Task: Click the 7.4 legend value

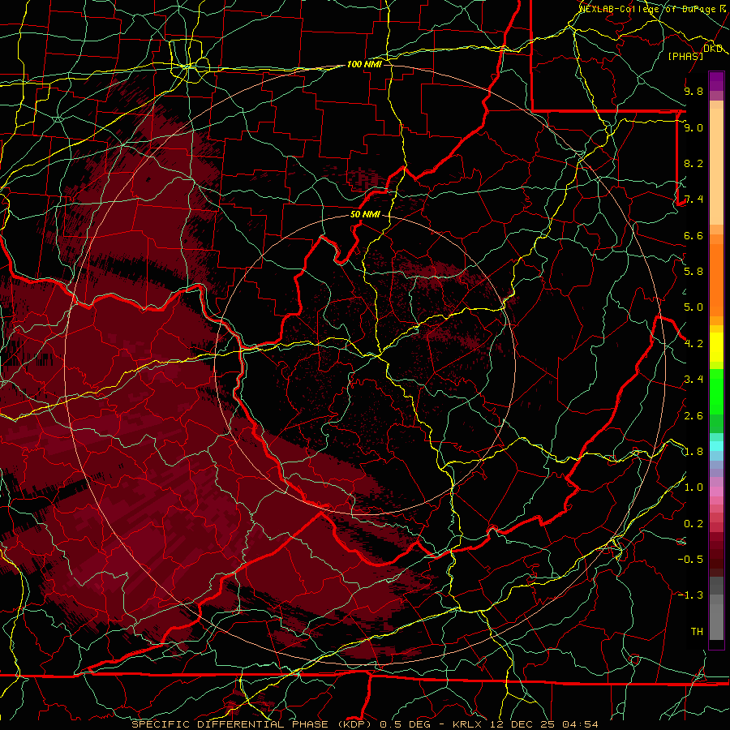Action: point(693,200)
